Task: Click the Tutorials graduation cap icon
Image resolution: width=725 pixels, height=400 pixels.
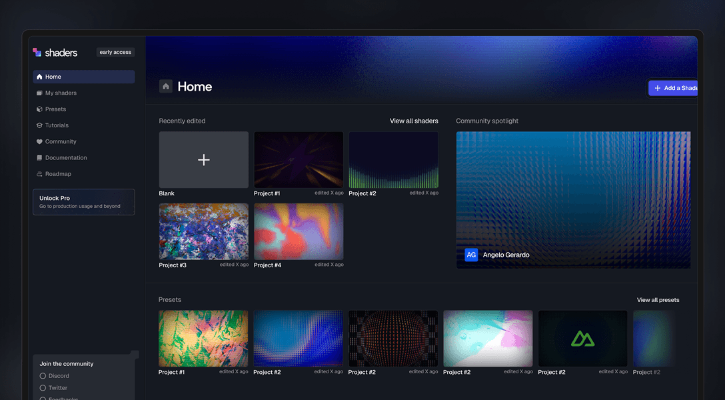Action: [x=39, y=125]
